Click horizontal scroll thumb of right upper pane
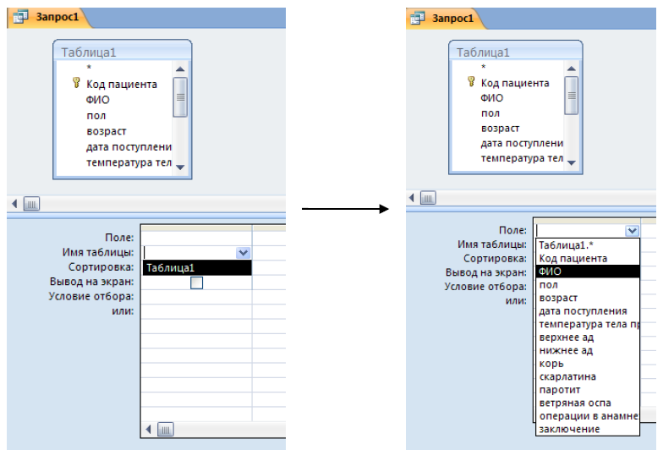This screenshot has width=663, height=450. (428, 198)
